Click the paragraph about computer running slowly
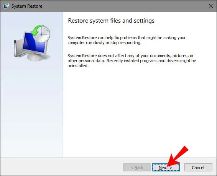The height and width of the screenshot is (176, 217). [x=127, y=40]
